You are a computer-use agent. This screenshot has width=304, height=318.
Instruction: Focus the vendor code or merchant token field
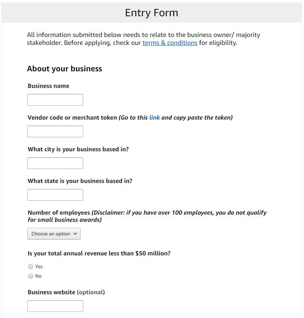[55, 132]
